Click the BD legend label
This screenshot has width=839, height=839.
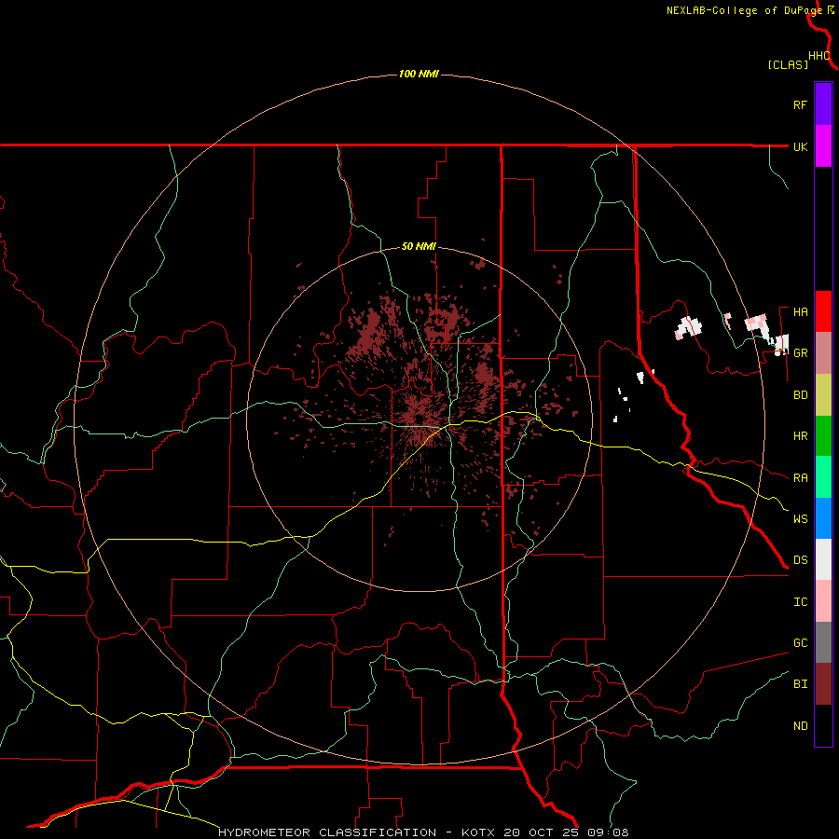coord(800,395)
